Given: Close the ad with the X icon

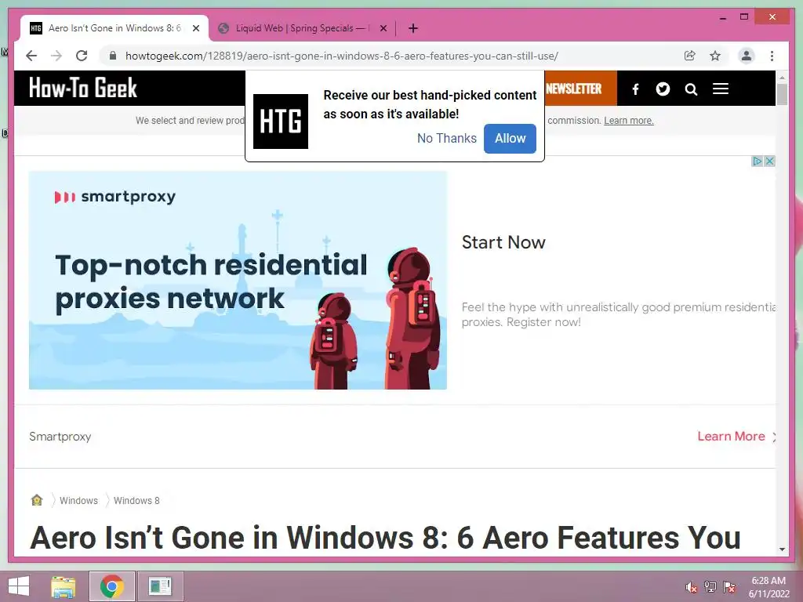Looking at the screenshot, I should coord(769,161).
